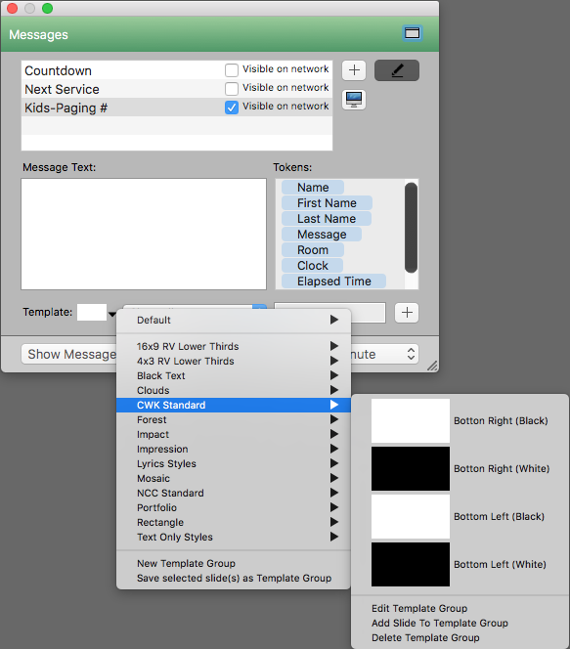Pick the Bottom Left (White) template thumbnail

point(411,565)
